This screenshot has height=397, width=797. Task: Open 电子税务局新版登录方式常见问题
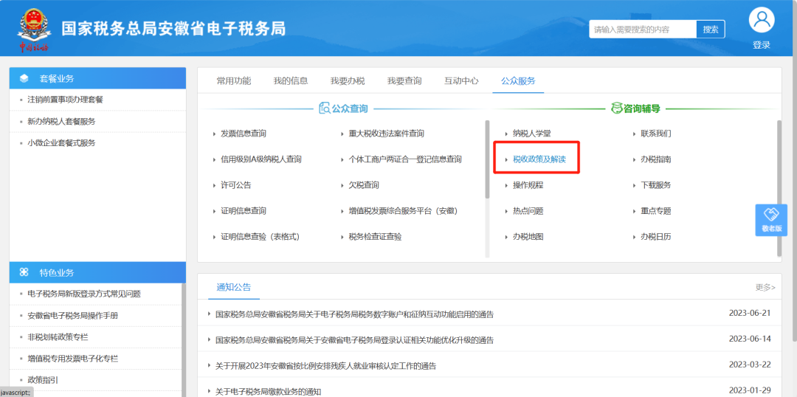click(84, 294)
